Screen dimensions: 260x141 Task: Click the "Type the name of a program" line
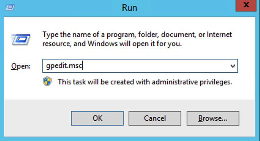137,34
